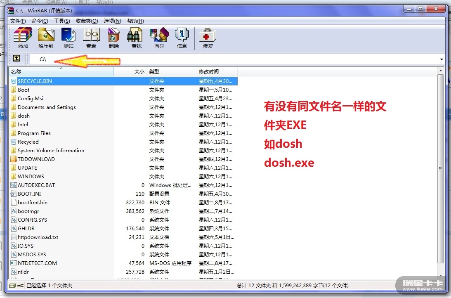
Task: Select the CONFIG.SYS file row
Action: (123, 220)
